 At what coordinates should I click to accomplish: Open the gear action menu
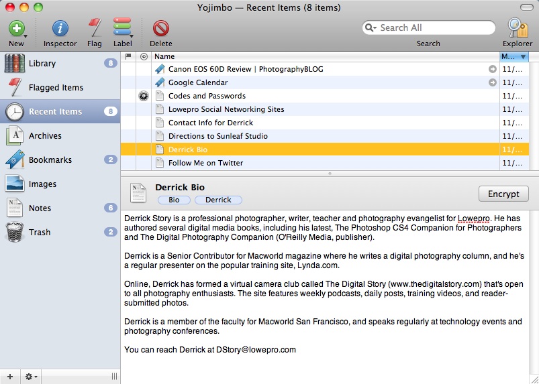31,377
